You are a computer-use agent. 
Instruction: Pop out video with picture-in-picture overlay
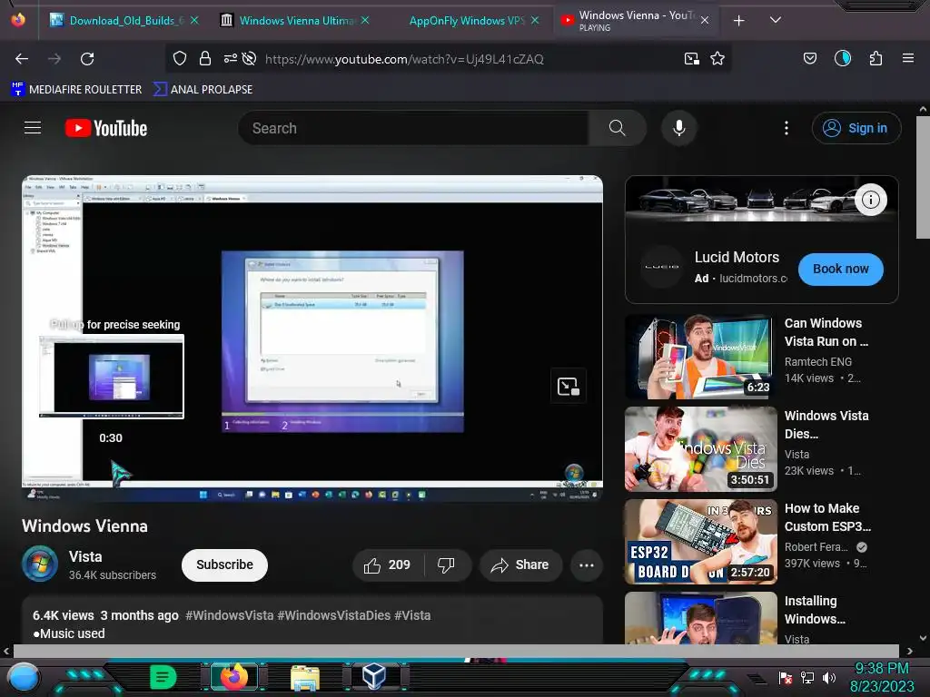[569, 387]
